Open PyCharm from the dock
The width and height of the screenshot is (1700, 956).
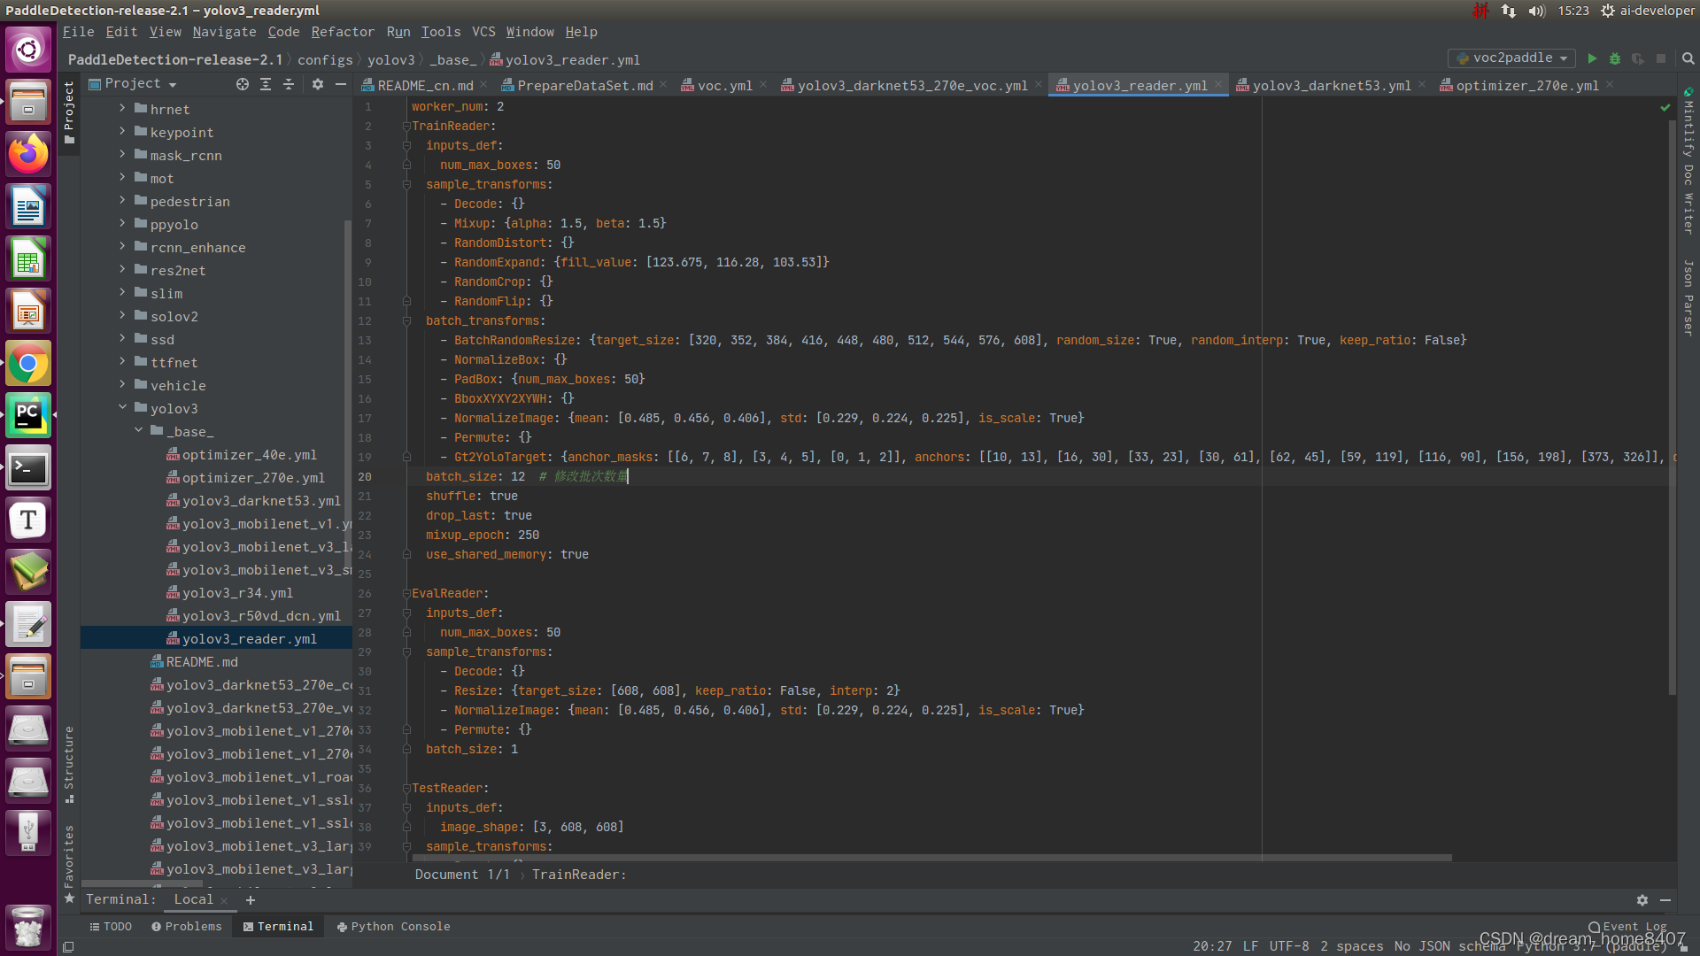tap(28, 415)
